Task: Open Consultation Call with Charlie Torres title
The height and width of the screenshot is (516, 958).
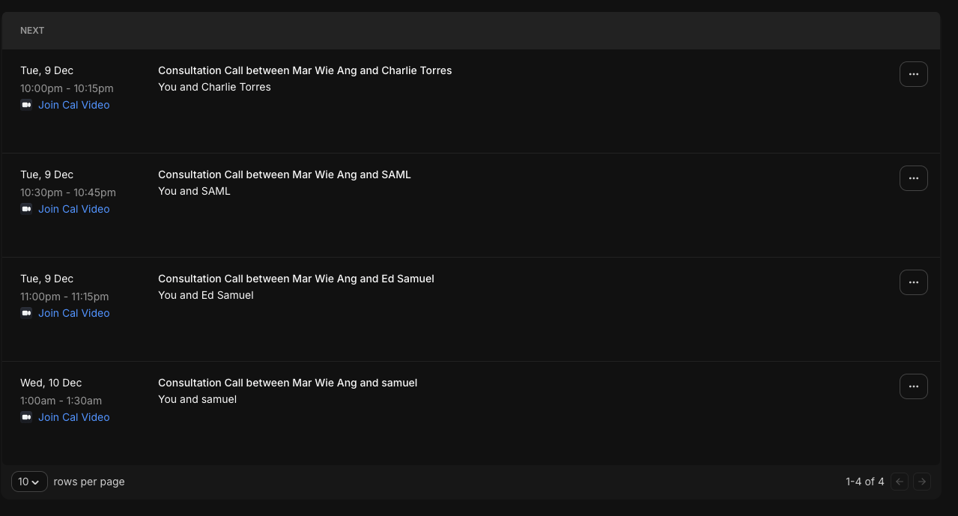Action: pyautogui.click(x=305, y=70)
